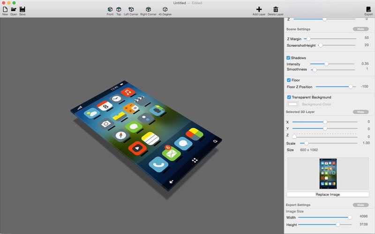Image resolution: width=375 pixels, height=234 pixels.
Task: Disable the Floor checkbox
Action: pyautogui.click(x=289, y=80)
